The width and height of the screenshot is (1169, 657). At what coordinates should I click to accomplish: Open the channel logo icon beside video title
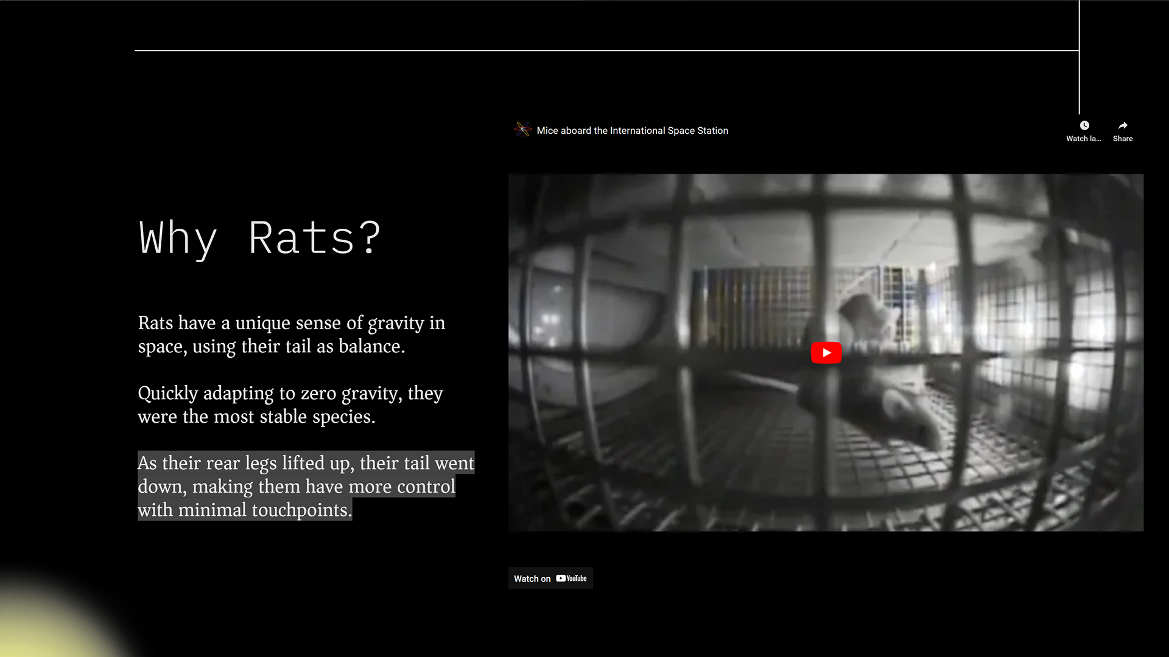click(522, 130)
